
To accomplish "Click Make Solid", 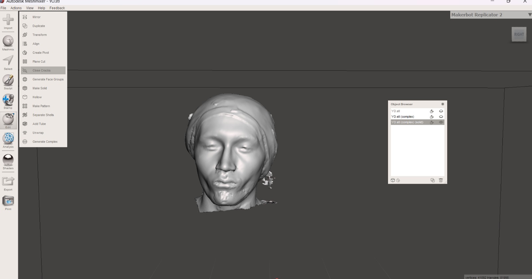I will coord(43,88).
